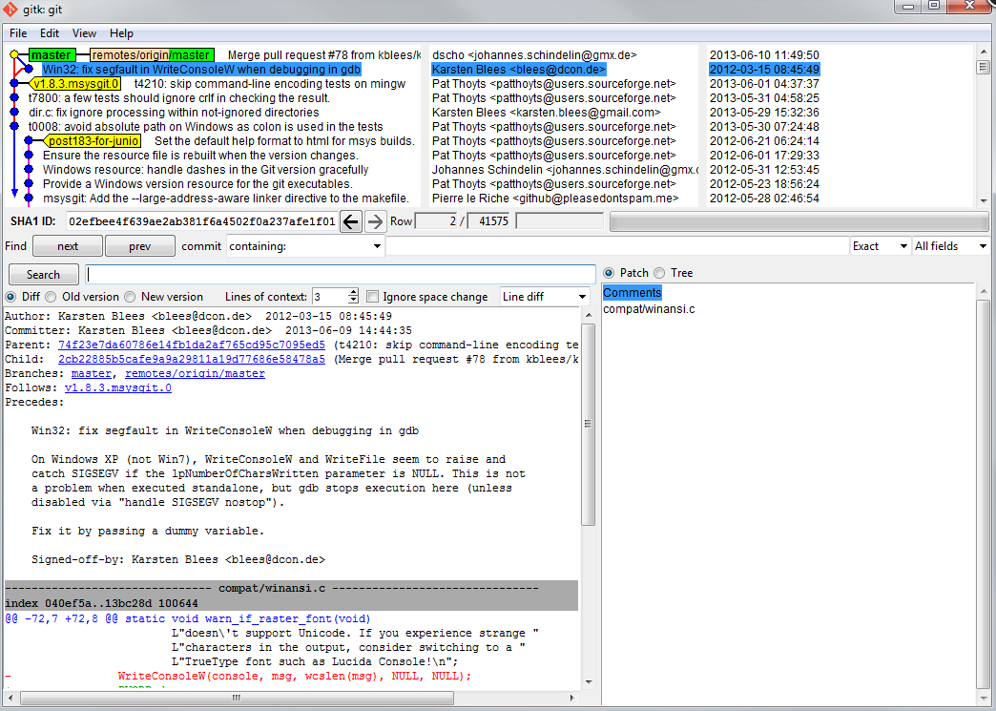This screenshot has width=996, height=711.
Task: Open the Exact match type dropdown
Action: click(x=880, y=246)
